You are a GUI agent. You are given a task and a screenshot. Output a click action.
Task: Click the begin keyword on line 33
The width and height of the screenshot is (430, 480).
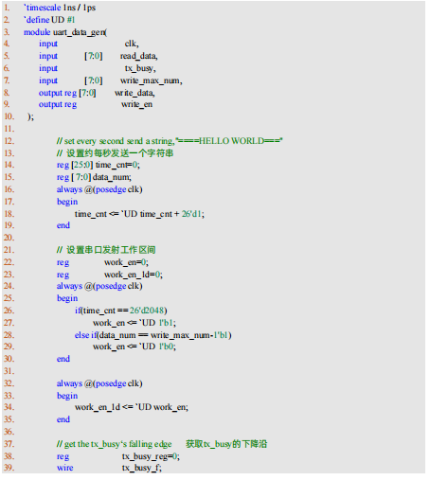(67, 396)
